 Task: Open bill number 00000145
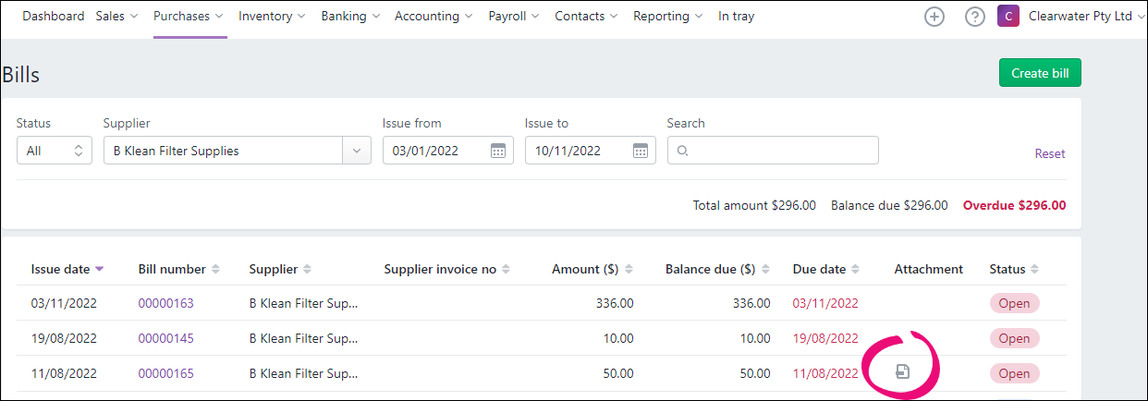tap(166, 338)
